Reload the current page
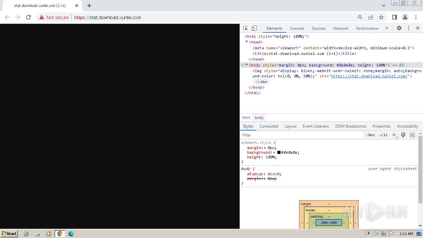423x238 pixels. point(28,18)
